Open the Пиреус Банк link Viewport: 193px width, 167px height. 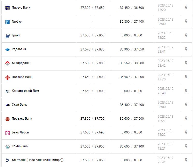click(x=21, y=8)
